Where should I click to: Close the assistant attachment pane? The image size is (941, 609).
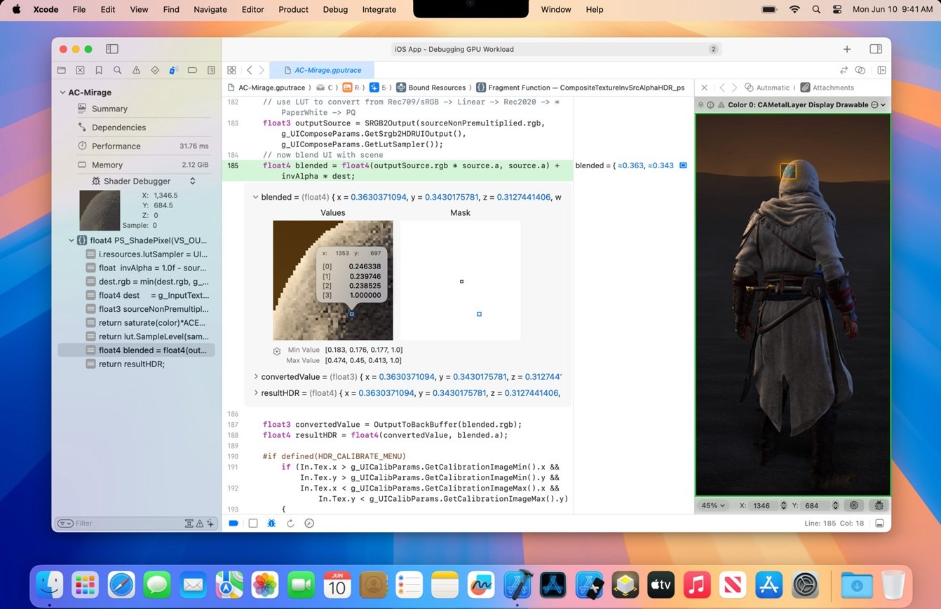tap(704, 88)
